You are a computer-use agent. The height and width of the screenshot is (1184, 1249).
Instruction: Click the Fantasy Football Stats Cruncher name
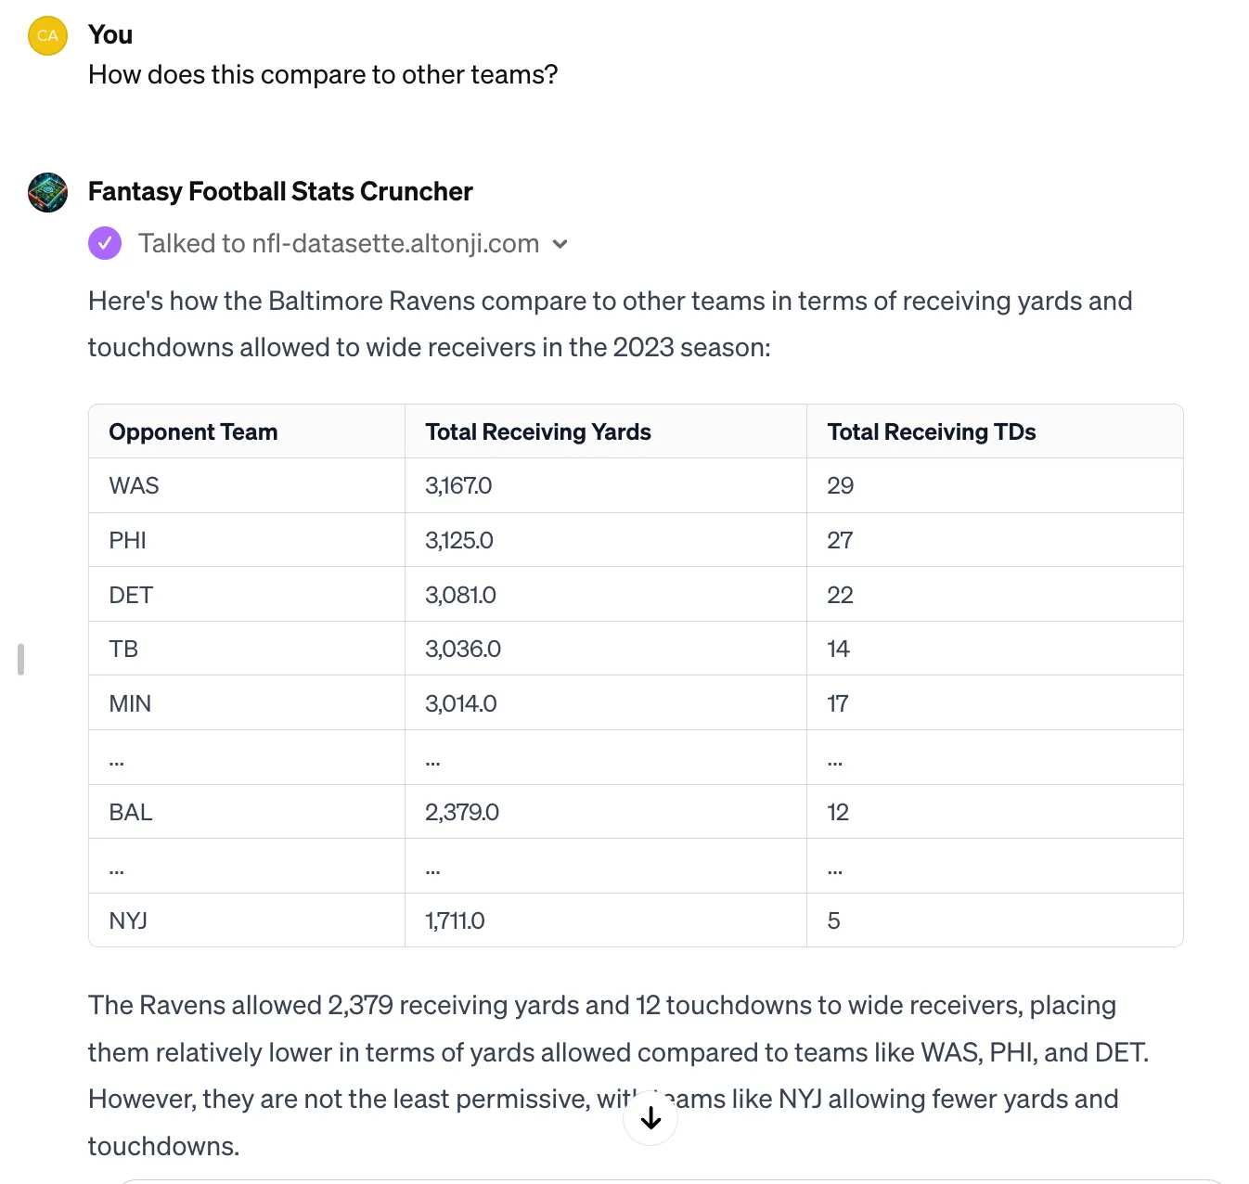pyautogui.click(x=280, y=191)
